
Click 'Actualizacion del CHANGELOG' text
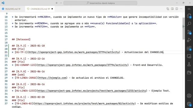[x=144, y=52]
